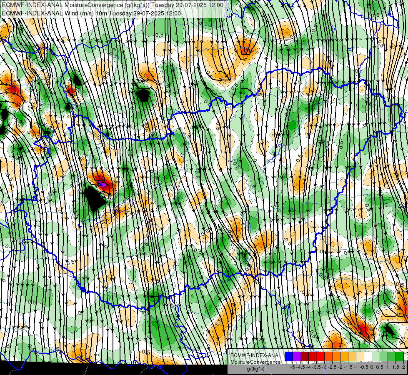
Task: Click the dark red swatch (-4 to -3.5)
Action: click(x=313, y=356)
